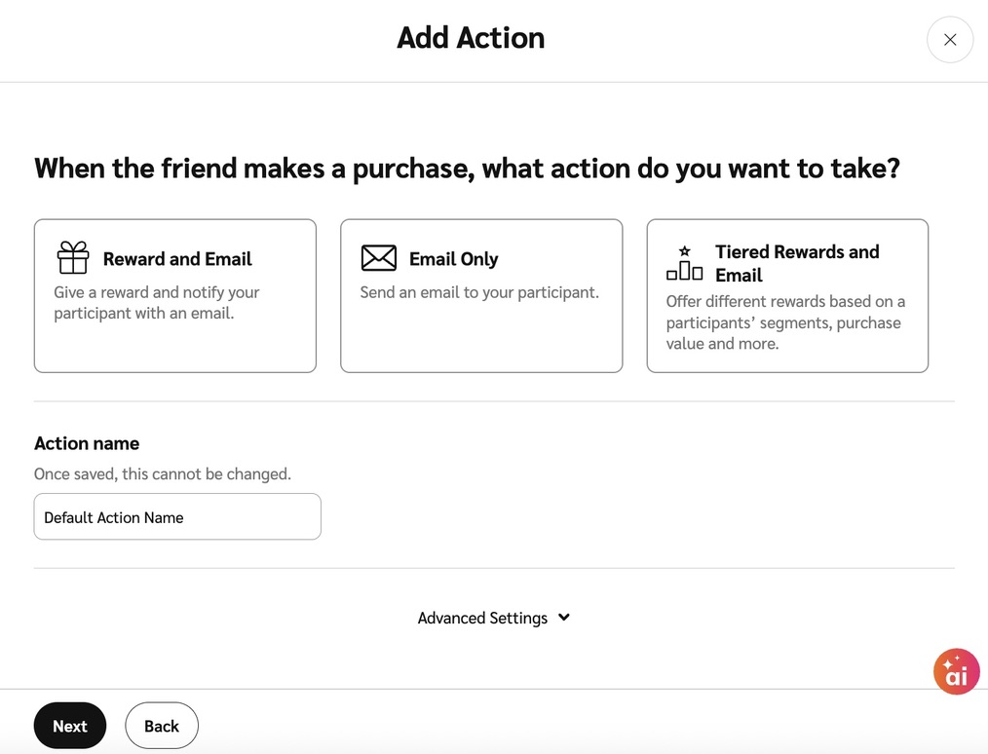Click the Add Action dialog heading
Screen dimensions: 988x754
pyautogui.click(x=471, y=38)
